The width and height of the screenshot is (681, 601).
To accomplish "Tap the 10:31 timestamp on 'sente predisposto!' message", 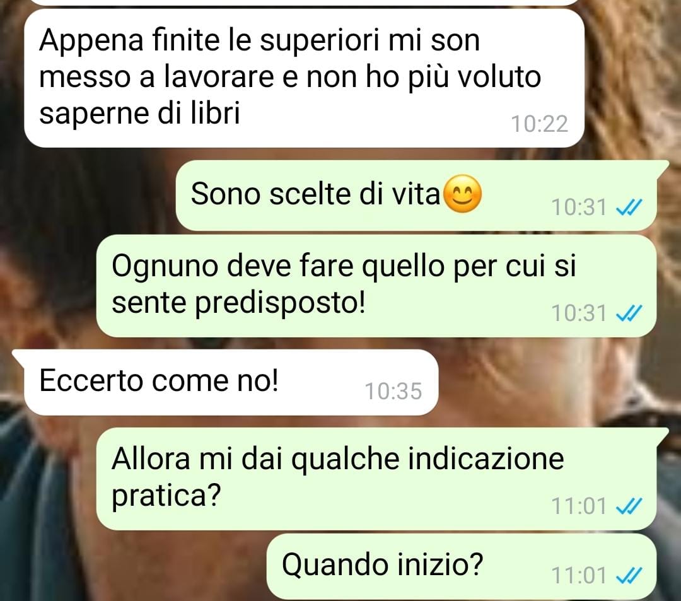I will click(x=578, y=313).
